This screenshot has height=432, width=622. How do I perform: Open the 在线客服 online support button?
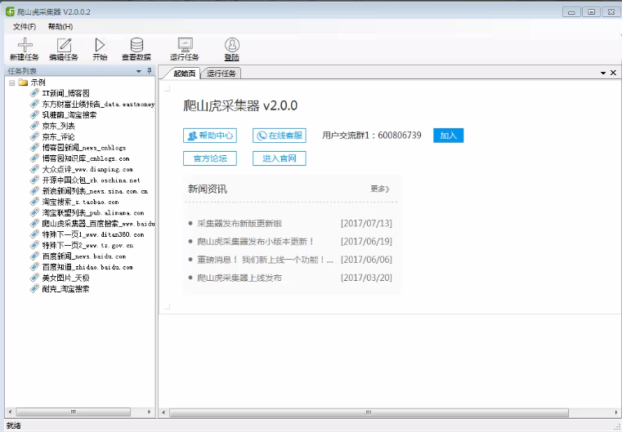pyautogui.click(x=279, y=136)
